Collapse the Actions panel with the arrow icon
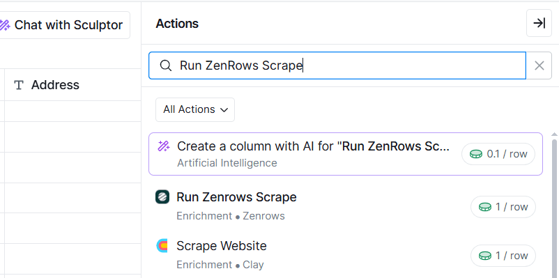559x278 pixels. point(539,23)
